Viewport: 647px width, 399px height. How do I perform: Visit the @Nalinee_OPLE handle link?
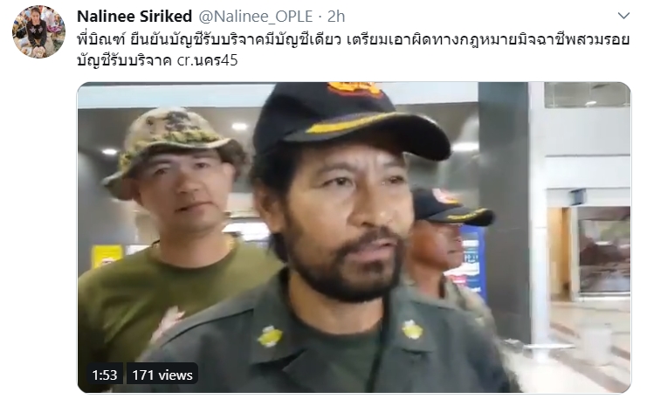(256, 17)
